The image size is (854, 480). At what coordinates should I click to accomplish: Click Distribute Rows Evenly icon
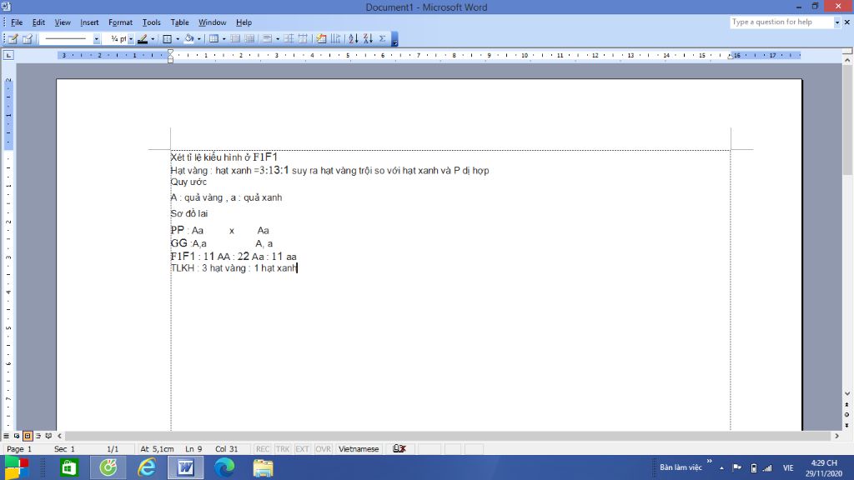click(289, 38)
